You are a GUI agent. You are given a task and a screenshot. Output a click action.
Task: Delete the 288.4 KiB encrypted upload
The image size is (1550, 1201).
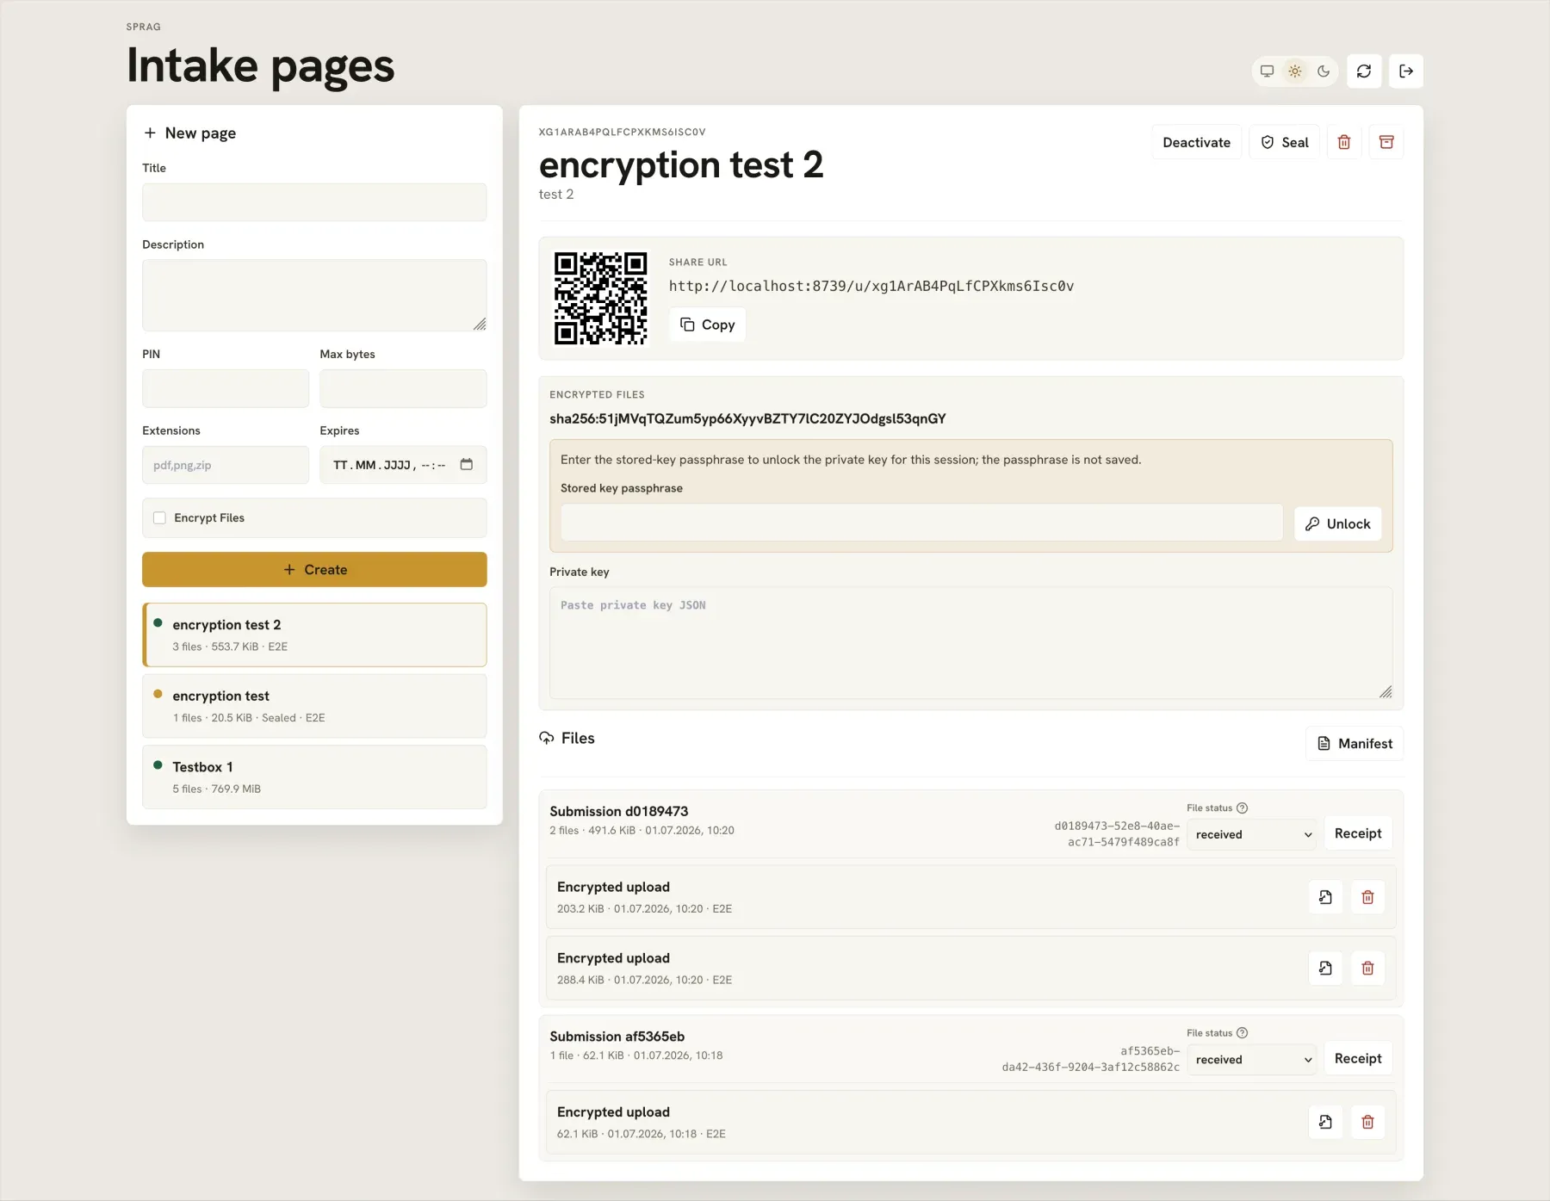pos(1367,969)
